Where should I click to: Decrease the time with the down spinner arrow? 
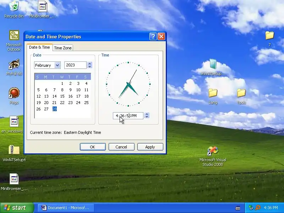coord(147,117)
